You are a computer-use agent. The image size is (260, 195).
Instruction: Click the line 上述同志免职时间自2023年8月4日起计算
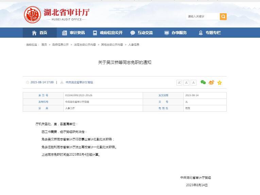point(71,155)
